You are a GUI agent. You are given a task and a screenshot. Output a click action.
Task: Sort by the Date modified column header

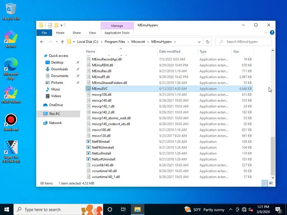(x=177, y=52)
